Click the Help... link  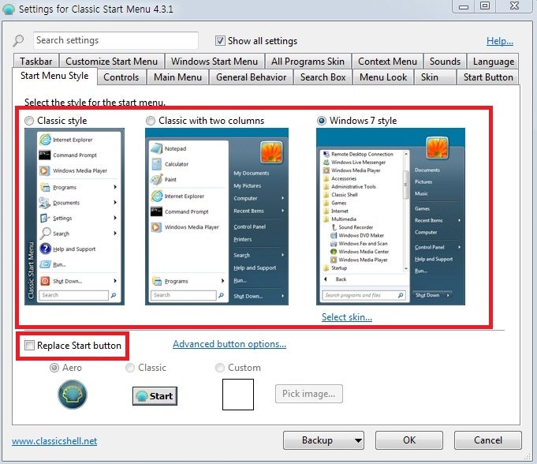(500, 41)
